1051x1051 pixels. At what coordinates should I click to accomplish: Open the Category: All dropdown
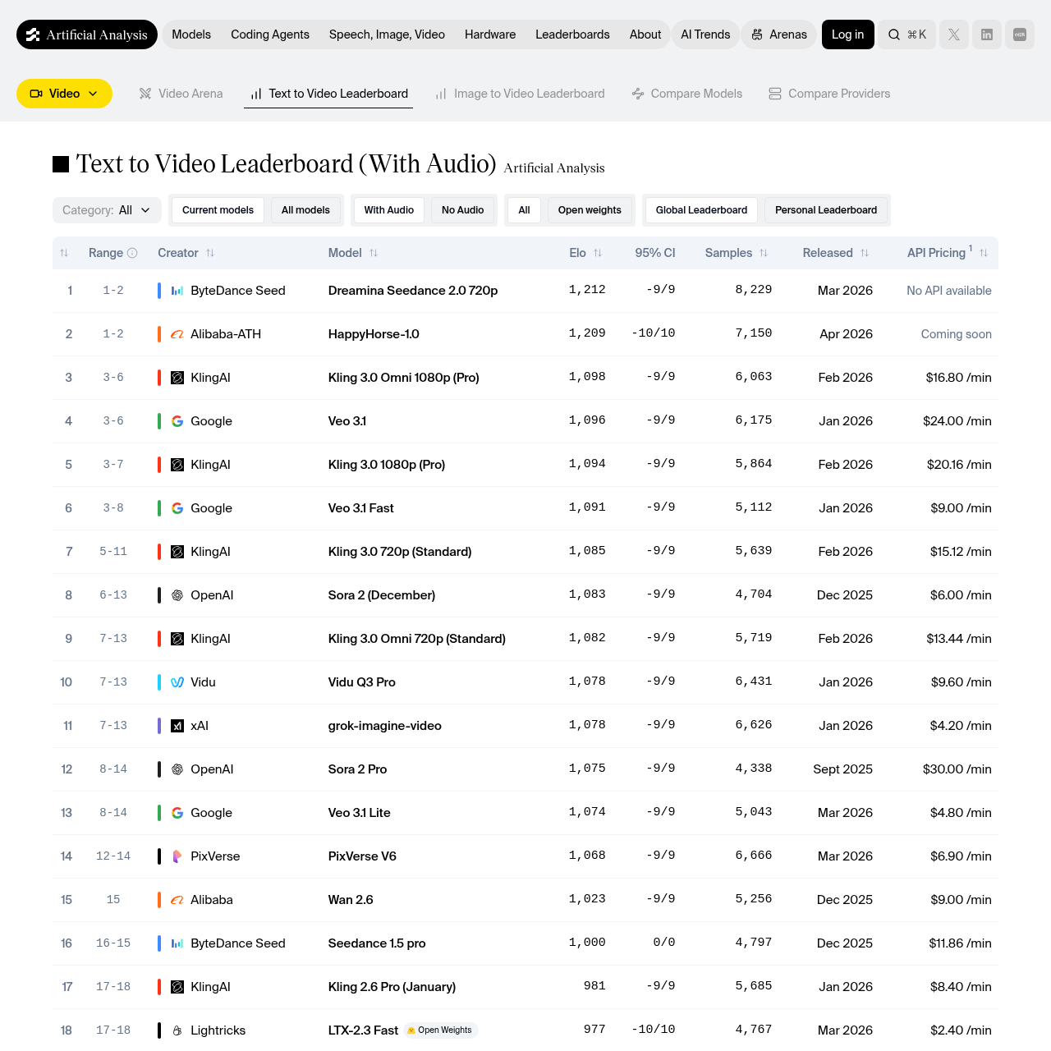tap(107, 210)
